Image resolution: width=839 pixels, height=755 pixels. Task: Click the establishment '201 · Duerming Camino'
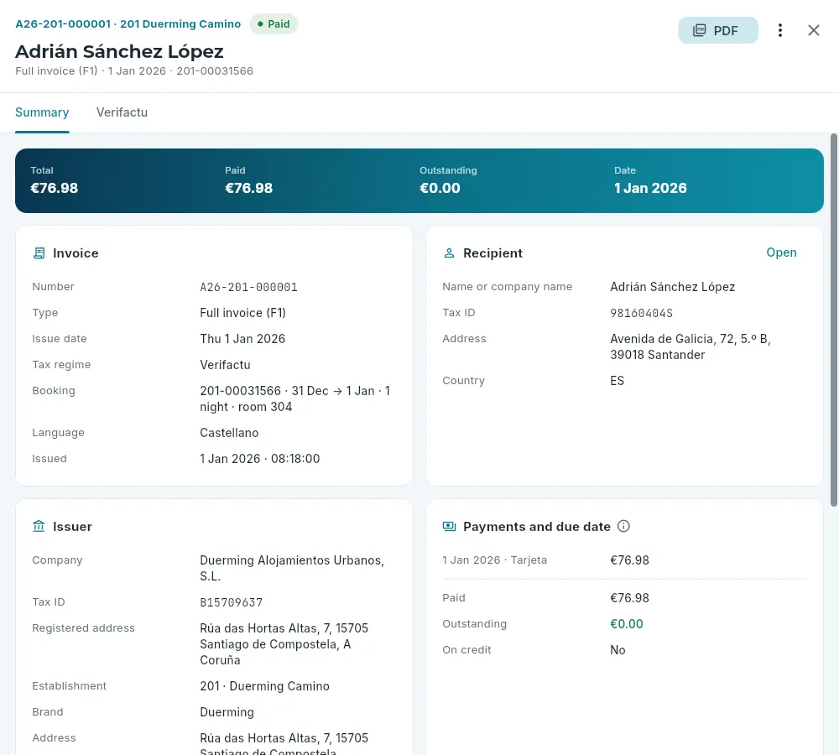[x=265, y=686]
